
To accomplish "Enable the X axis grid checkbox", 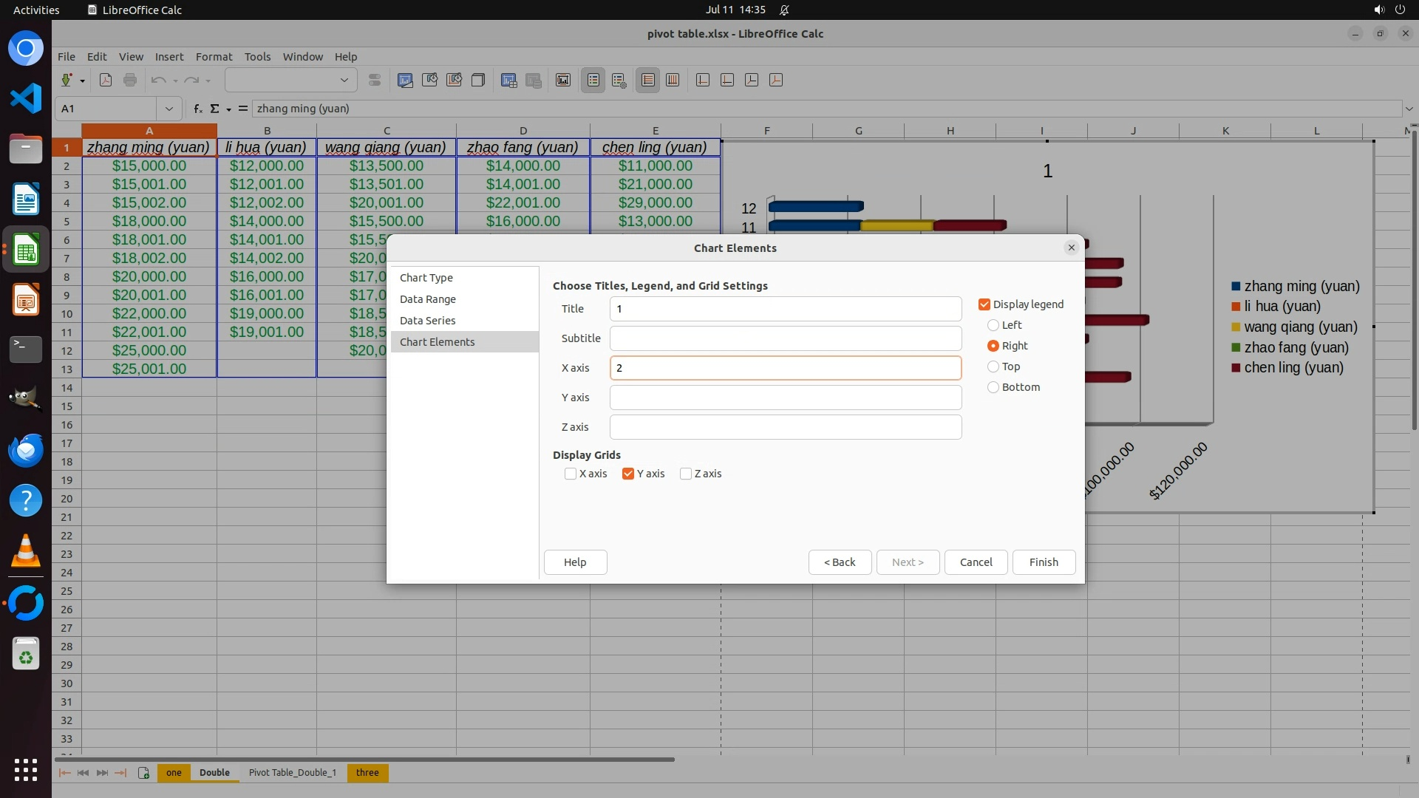I will point(571,474).
